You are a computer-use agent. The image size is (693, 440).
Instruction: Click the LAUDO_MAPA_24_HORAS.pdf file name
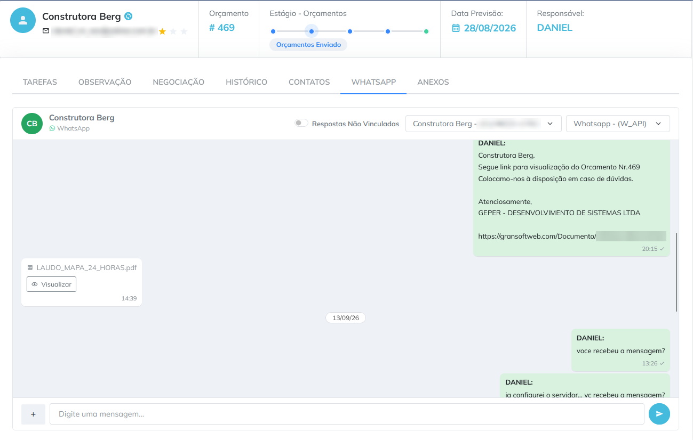point(86,267)
